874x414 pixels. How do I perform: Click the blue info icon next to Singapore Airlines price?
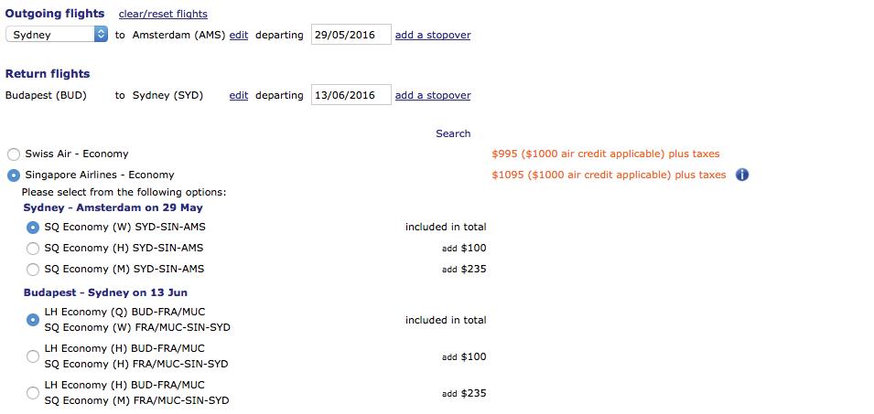point(742,175)
